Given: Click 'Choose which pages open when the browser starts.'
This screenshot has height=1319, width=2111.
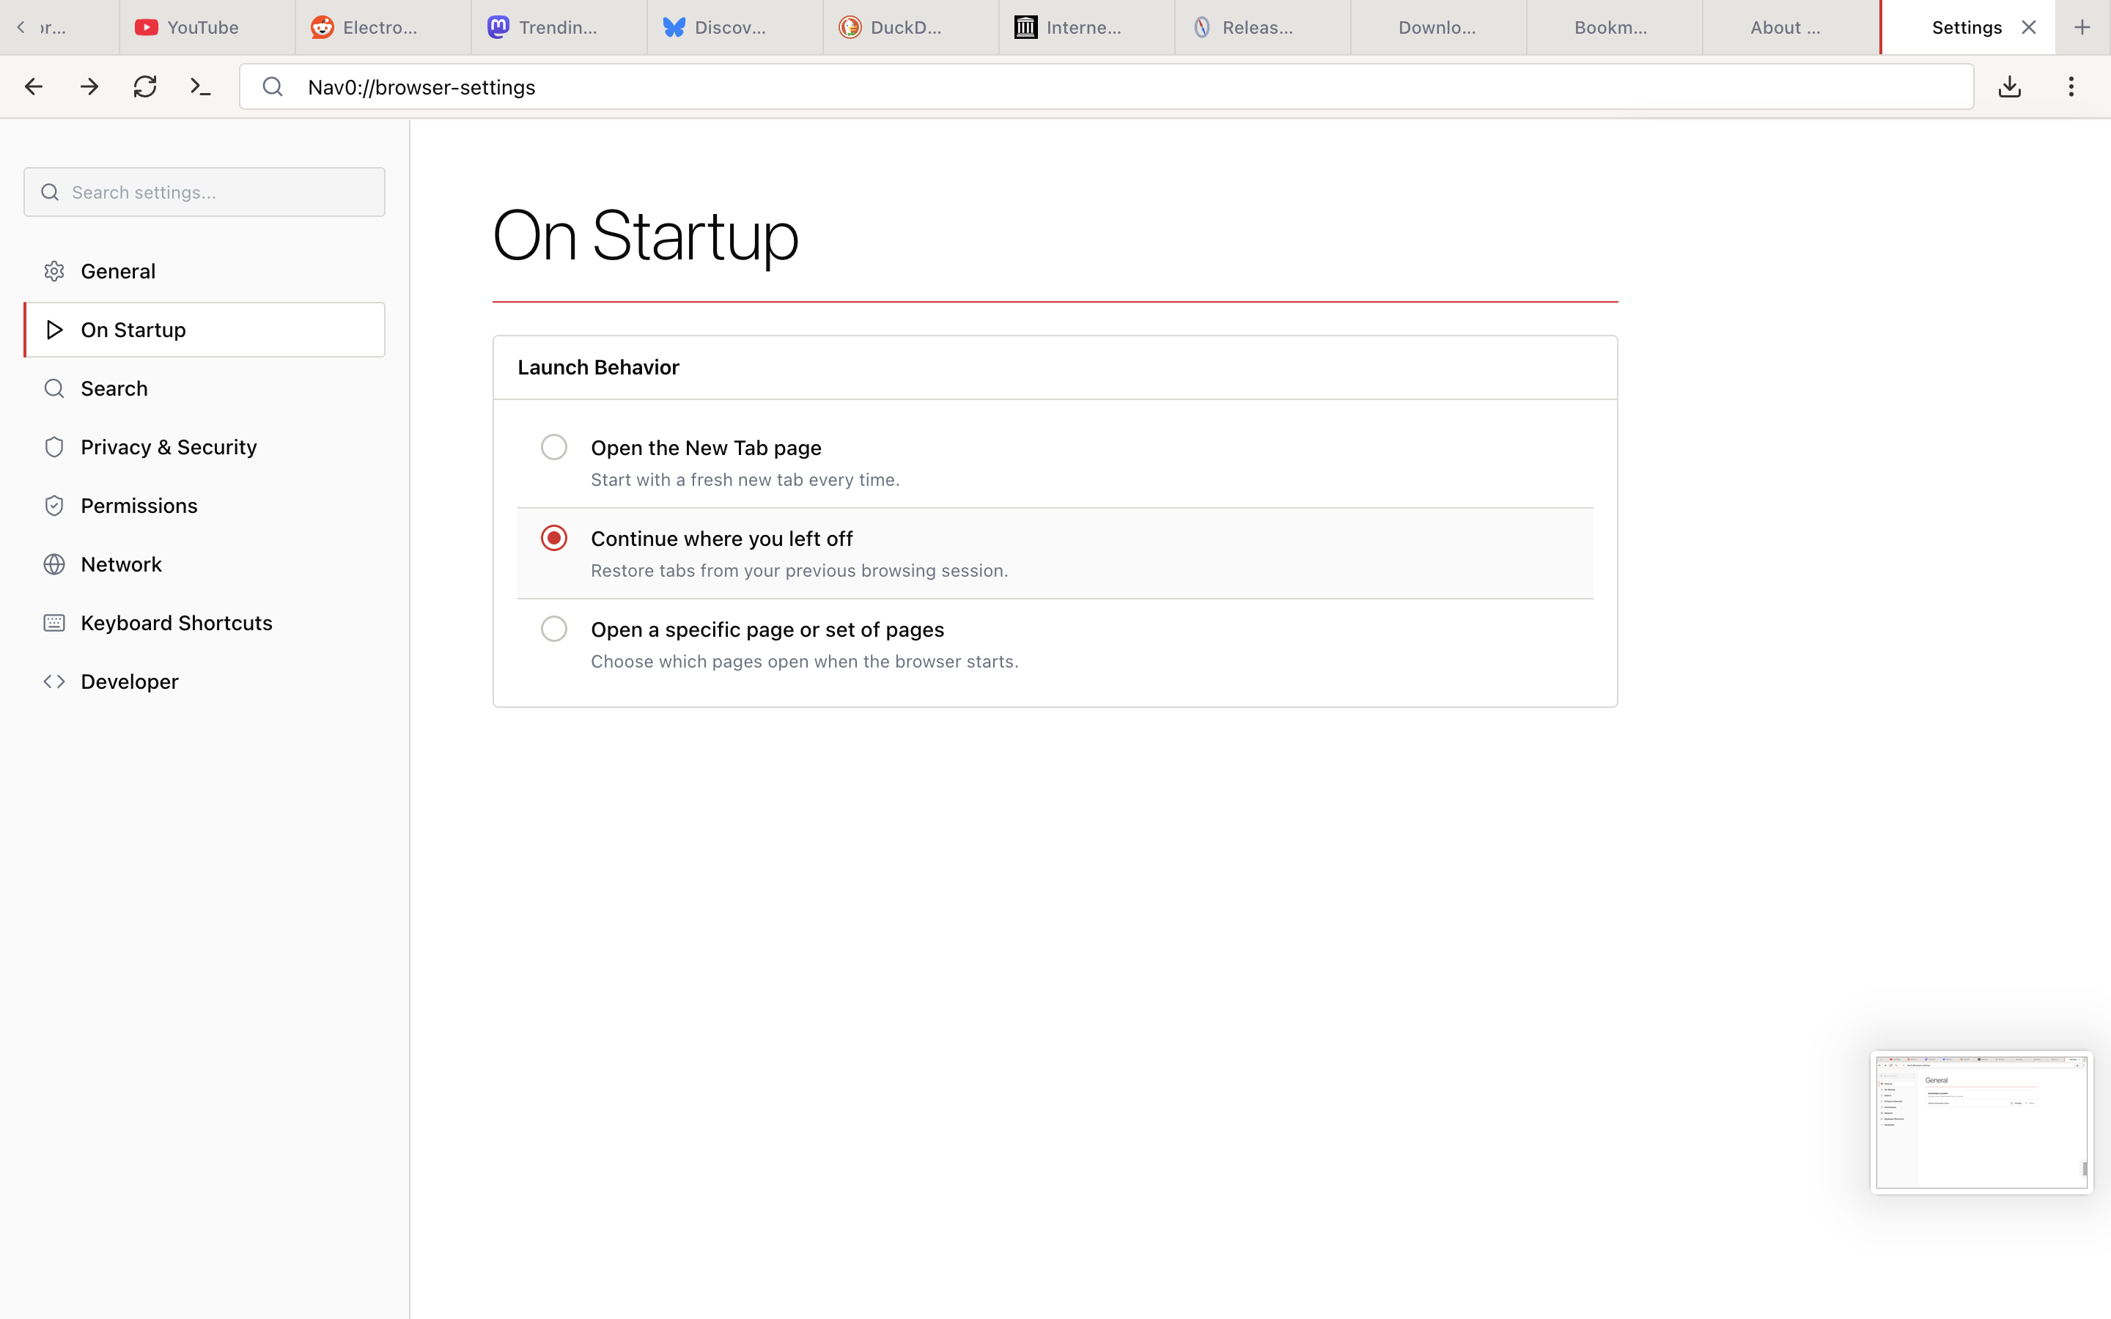Looking at the screenshot, I should pos(804,661).
